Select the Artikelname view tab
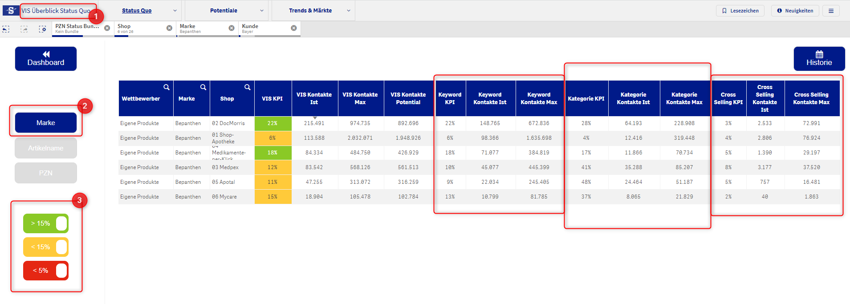This screenshot has height=304, width=850. tap(46, 148)
